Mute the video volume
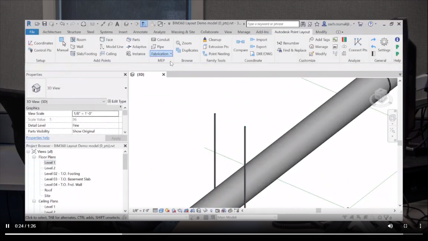The image size is (428, 241). [x=390, y=226]
